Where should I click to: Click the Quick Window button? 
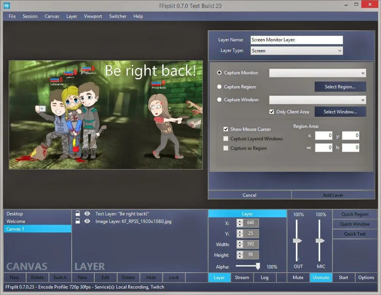355,224
